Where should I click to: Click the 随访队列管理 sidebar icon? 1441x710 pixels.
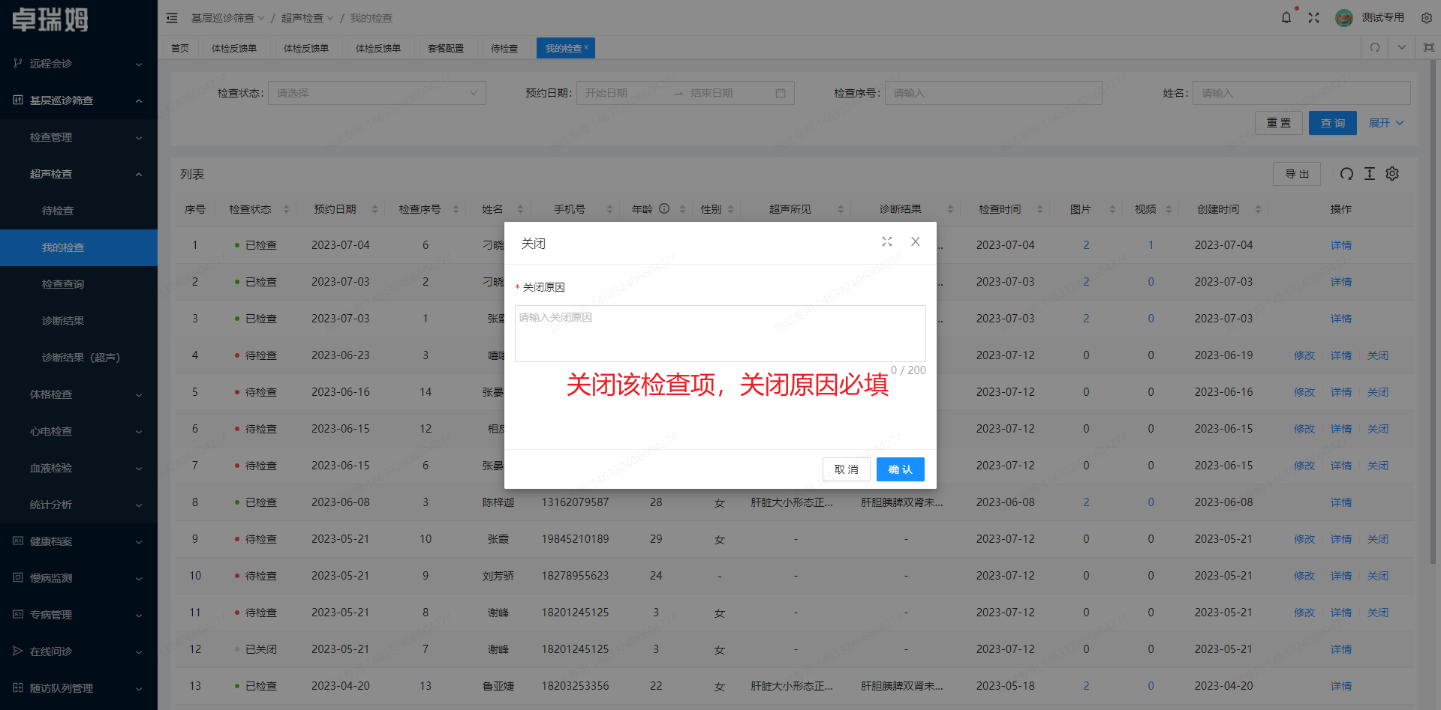click(x=17, y=688)
